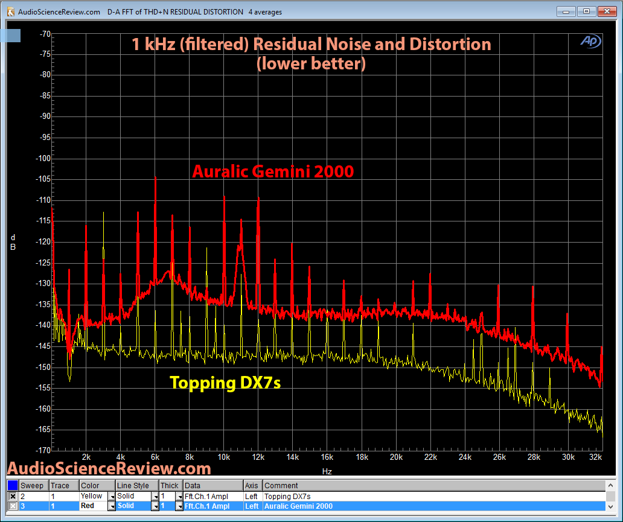Click 'Fft.Ch.1 Ampl' in the Auralic Gemini row
Image resolution: width=623 pixels, height=522 pixels.
207,506
